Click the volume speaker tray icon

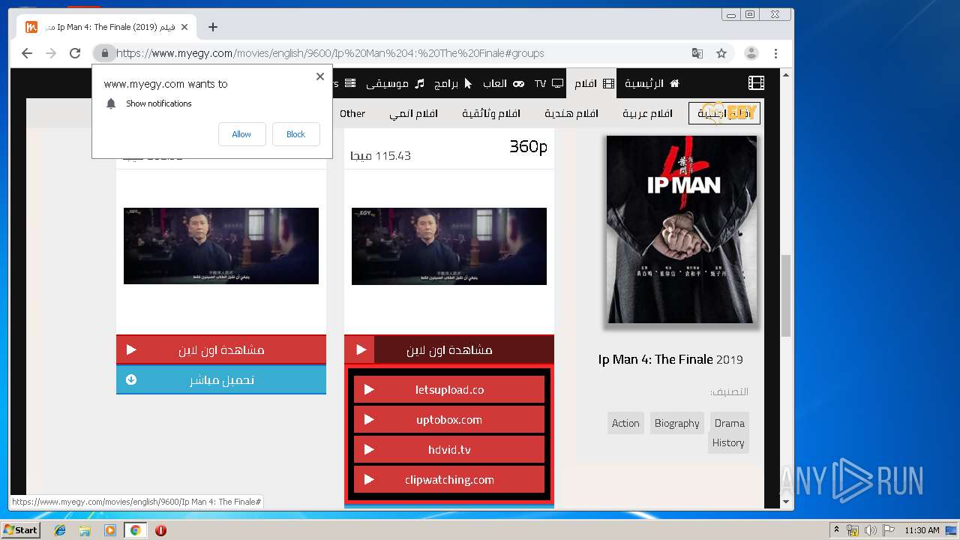click(871, 530)
